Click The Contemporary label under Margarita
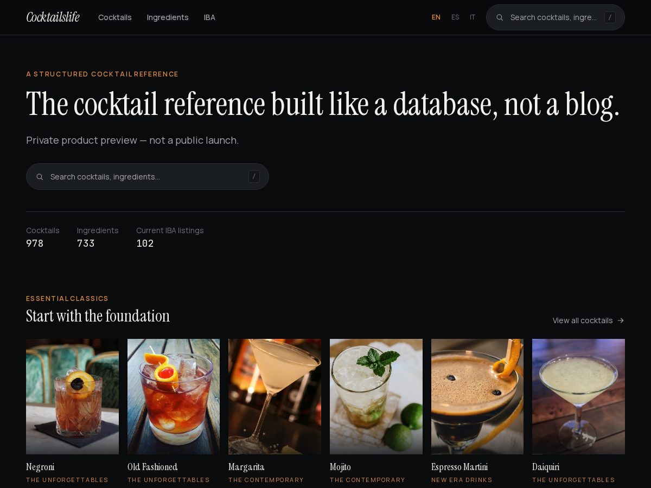Image resolution: width=651 pixels, height=488 pixels. [266, 480]
